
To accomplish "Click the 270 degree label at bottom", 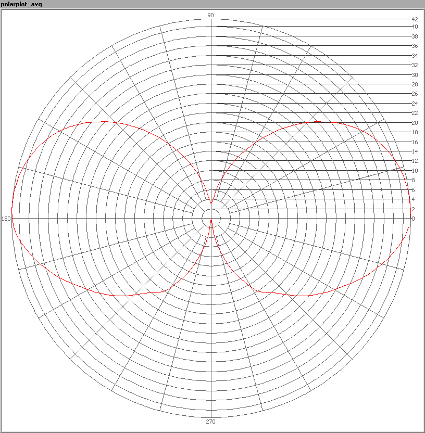I will point(211,422).
